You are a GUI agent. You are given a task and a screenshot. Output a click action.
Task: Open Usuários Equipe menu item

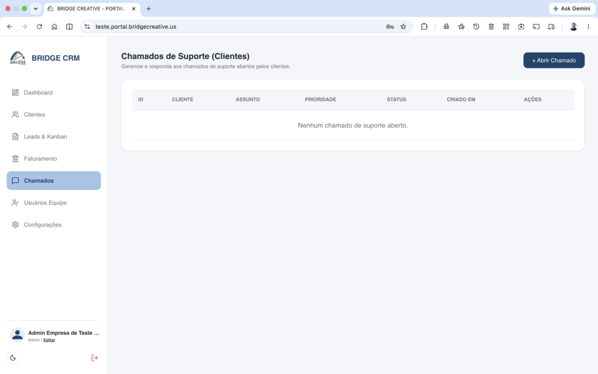(54, 203)
